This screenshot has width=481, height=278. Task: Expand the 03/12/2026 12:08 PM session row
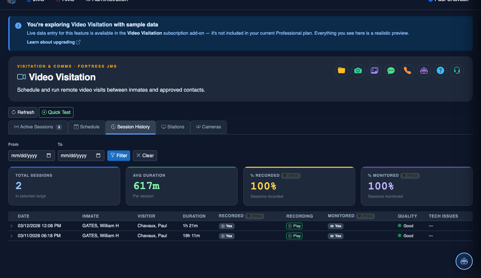click(11, 226)
